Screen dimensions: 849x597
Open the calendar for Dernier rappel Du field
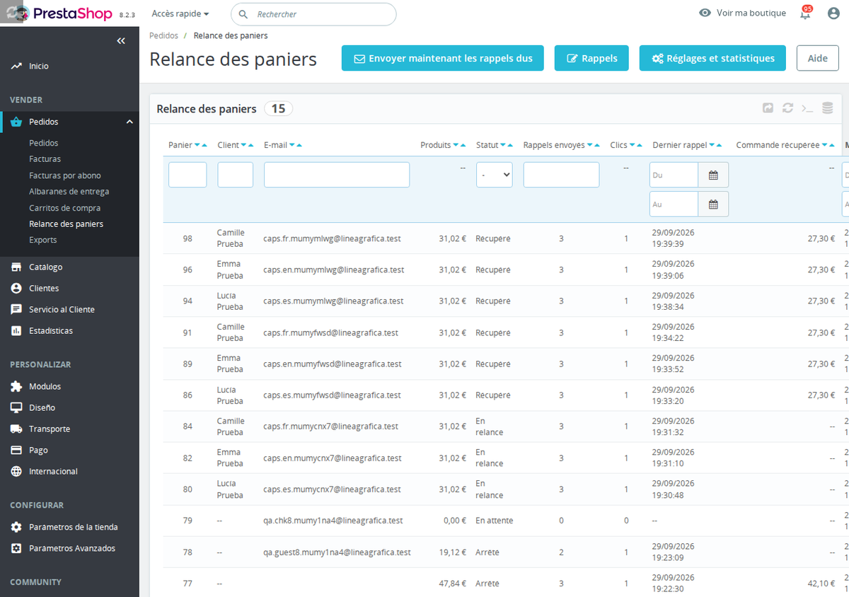pyautogui.click(x=713, y=175)
